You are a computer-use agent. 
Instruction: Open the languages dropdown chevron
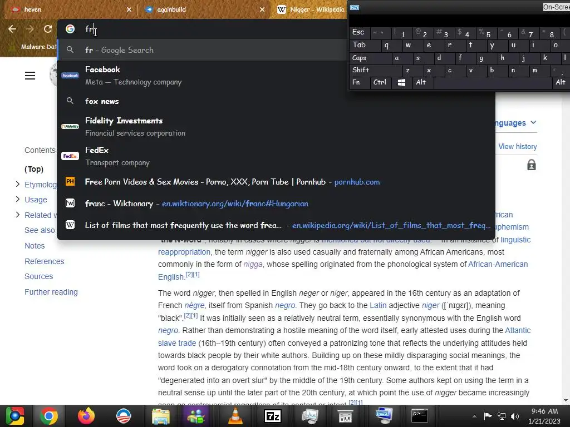533,123
